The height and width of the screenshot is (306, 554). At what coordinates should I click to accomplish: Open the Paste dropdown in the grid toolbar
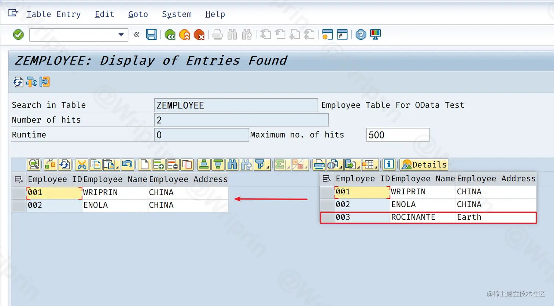coord(111,165)
